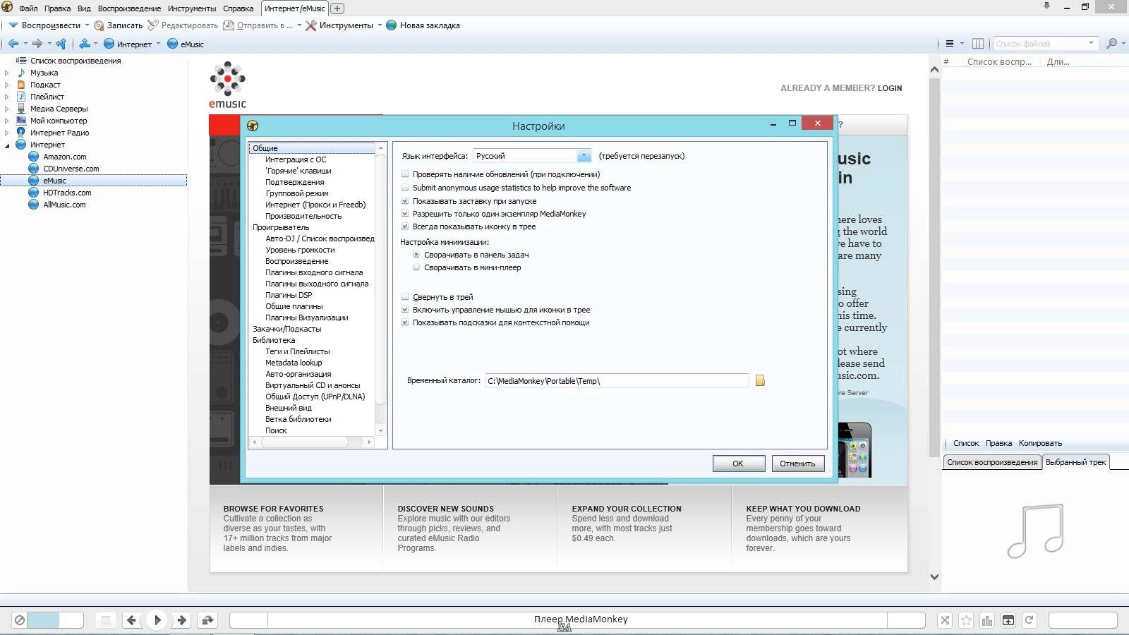Viewport: 1129px width, 635px height.
Task: Toggle 'Submit anonymous usage statistics' checkbox
Action: point(405,188)
